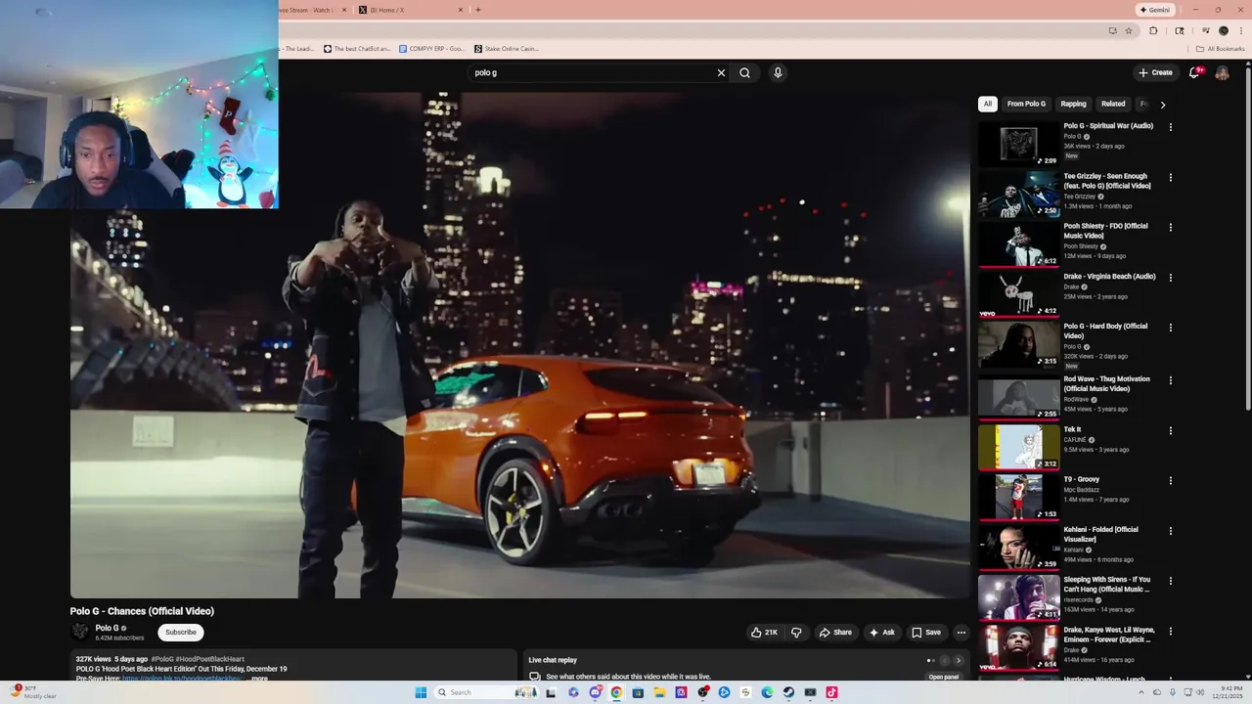1252x704 pixels.
Task: Open All Bookmarks folder
Action: coord(1220,49)
